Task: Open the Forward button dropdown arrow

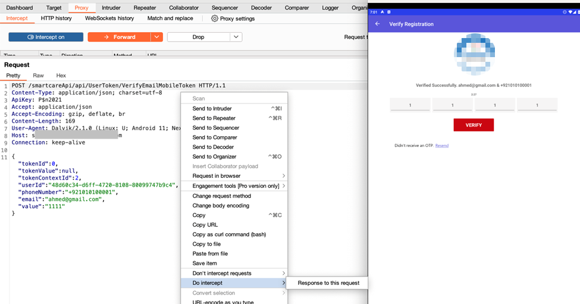Action: tap(156, 37)
